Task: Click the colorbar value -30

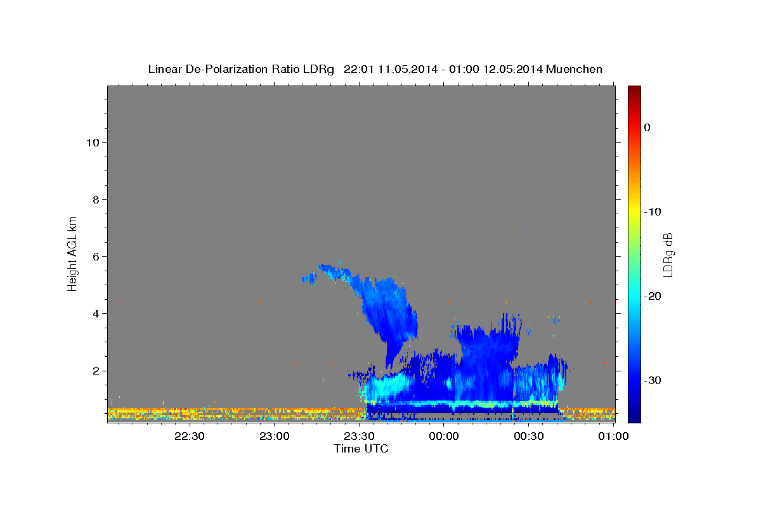Action: click(654, 380)
